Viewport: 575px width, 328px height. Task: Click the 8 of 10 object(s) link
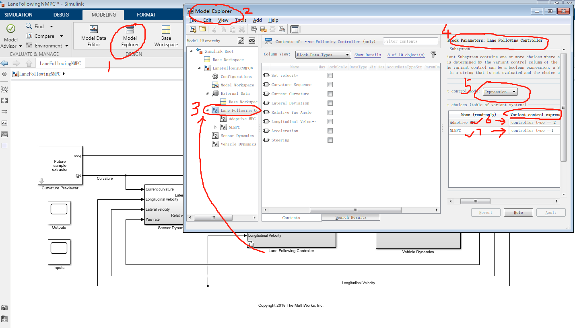[x=406, y=55]
